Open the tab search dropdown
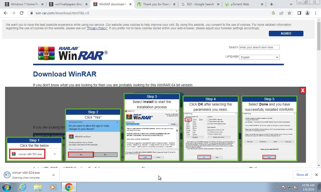Viewport: 321px width, 192px height. [291, 4]
